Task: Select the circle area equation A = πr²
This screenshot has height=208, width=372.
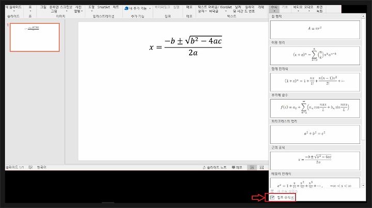Action: click(315, 29)
